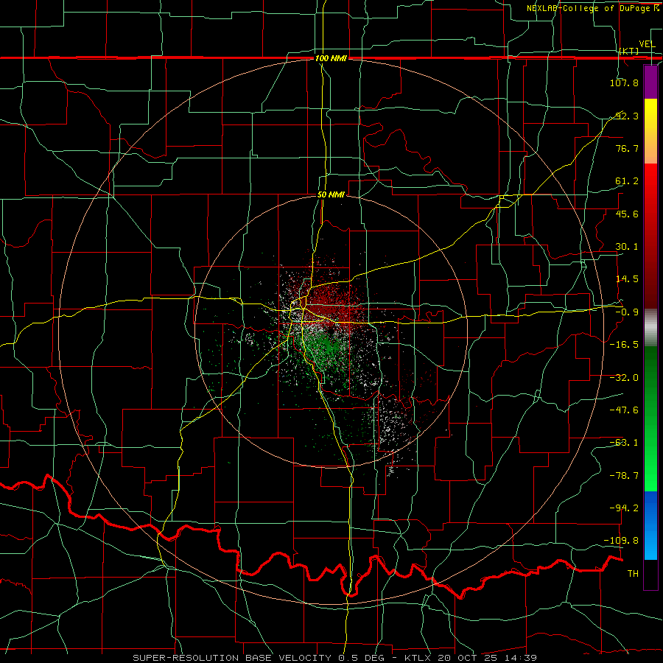Click the 50 NMI range ring label
The width and height of the screenshot is (663, 663).
(331, 194)
